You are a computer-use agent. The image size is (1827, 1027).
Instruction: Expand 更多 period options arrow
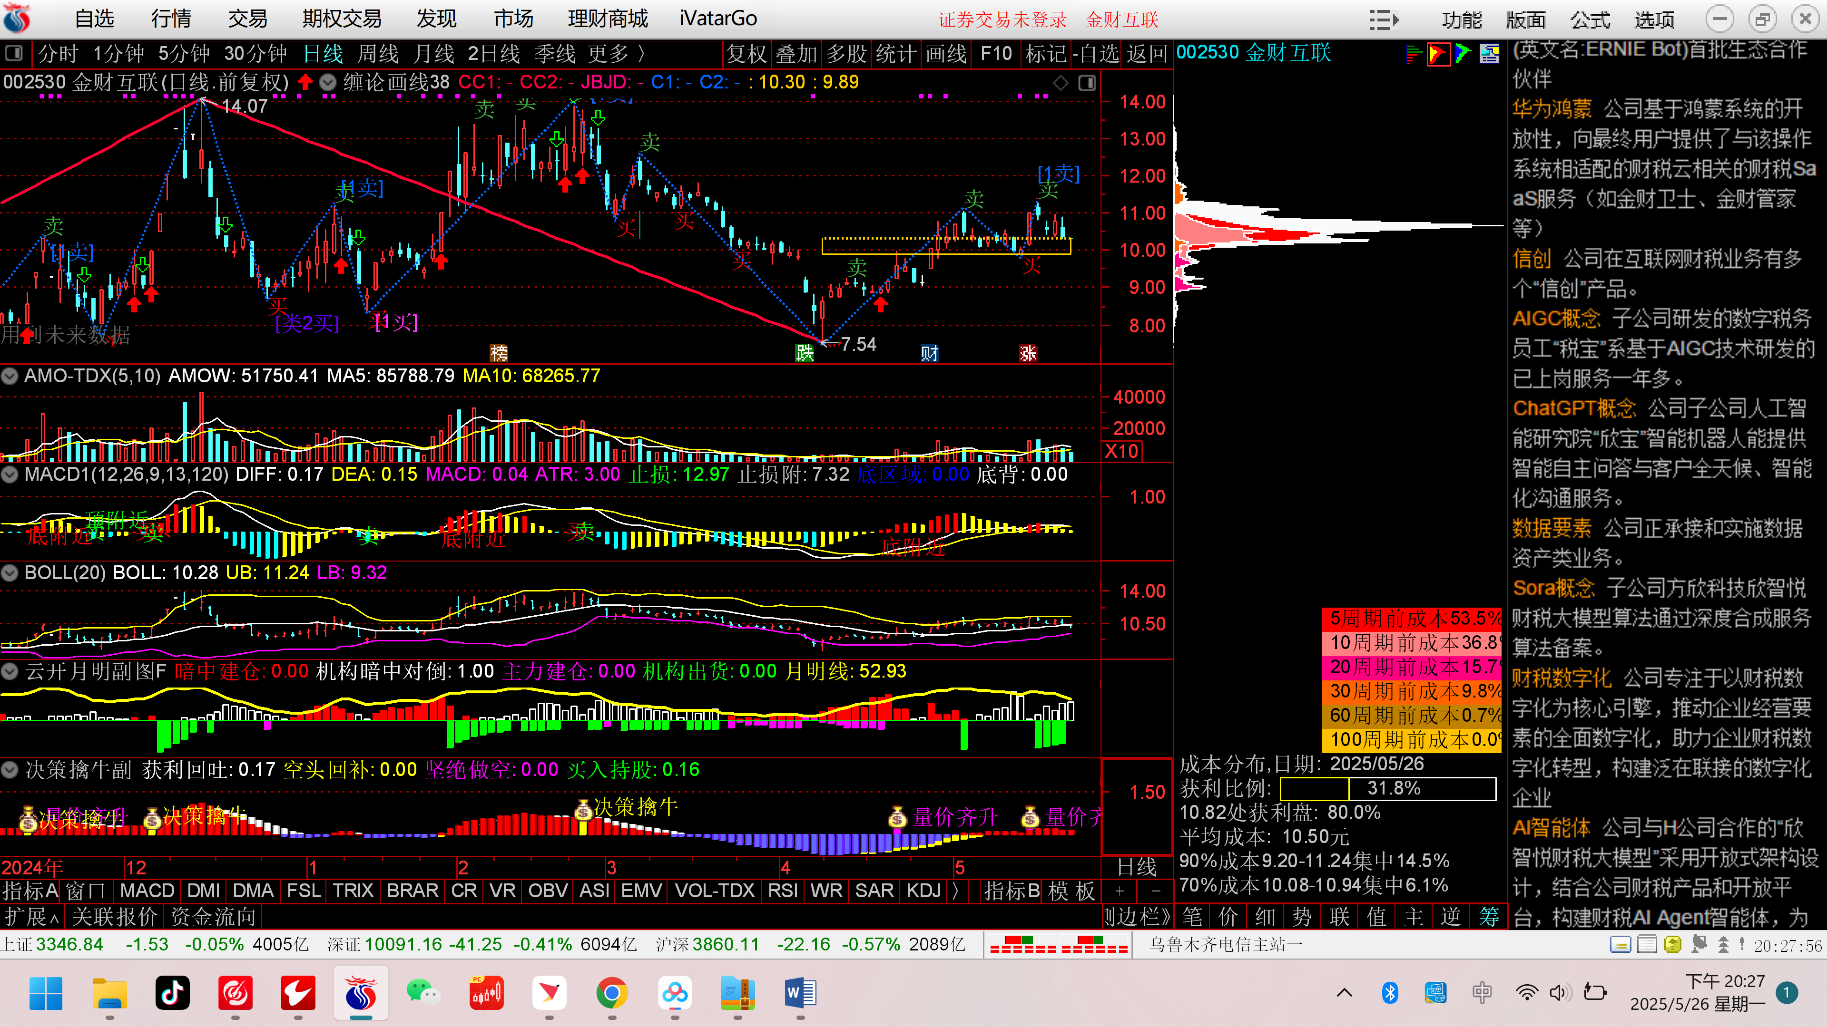coord(642,54)
